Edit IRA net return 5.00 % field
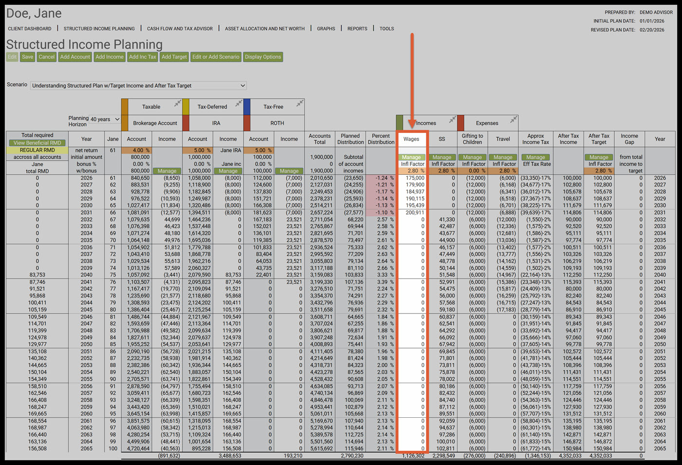The height and width of the screenshot is (465, 682). pos(198,150)
